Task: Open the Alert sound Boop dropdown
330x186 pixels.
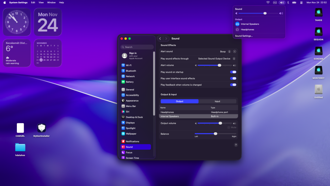Action: (225, 52)
